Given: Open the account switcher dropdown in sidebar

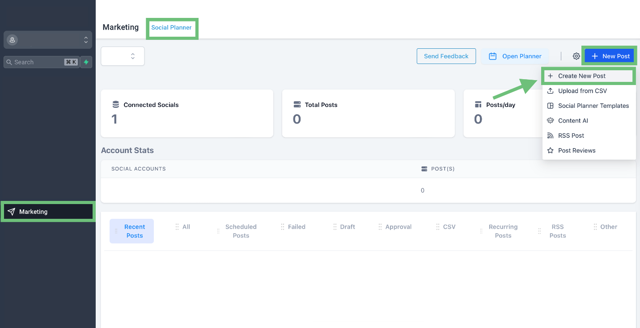Looking at the screenshot, I should click(48, 40).
